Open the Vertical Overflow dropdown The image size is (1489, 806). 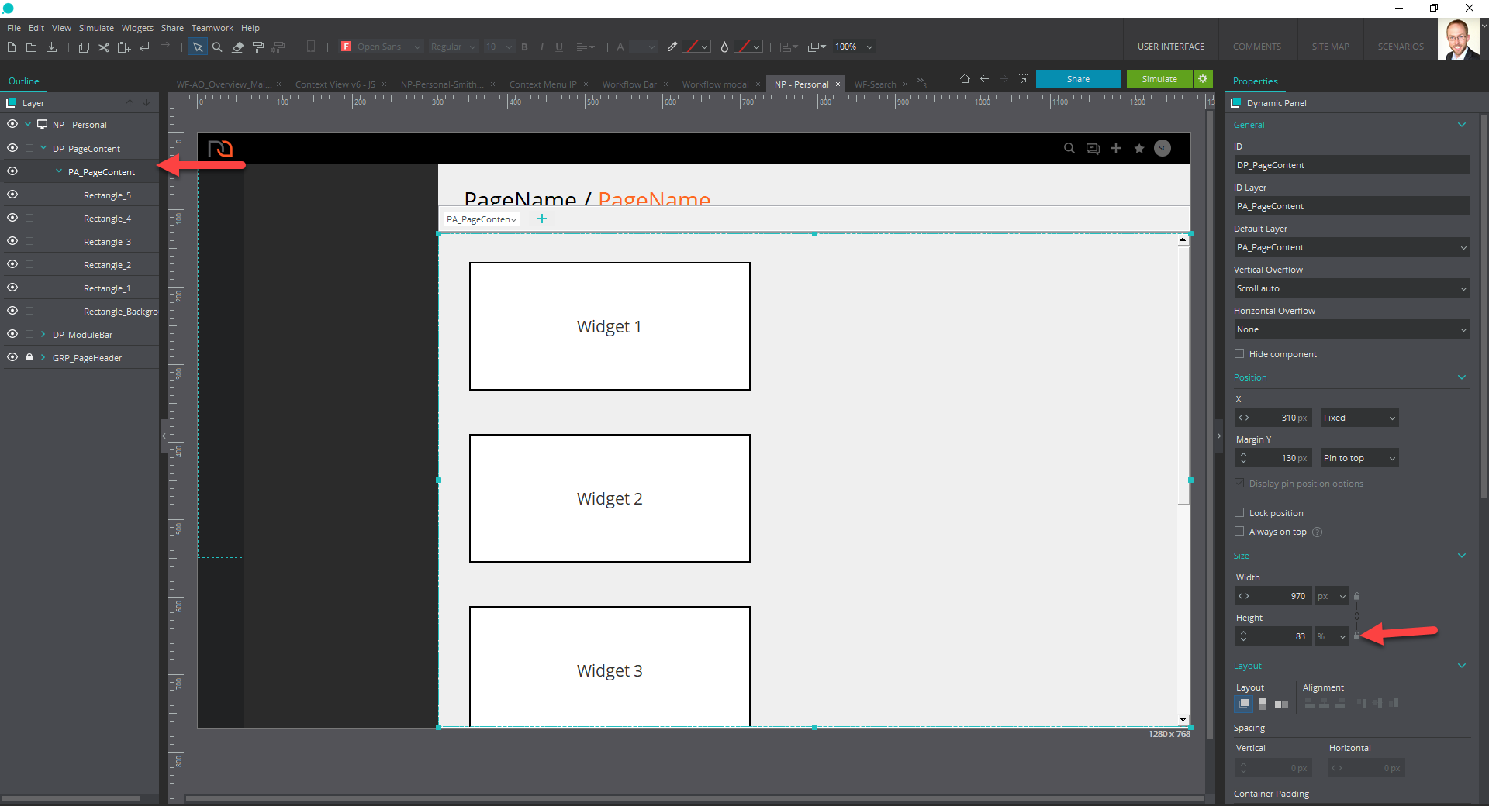pyautogui.click(x=1351, y=288)
